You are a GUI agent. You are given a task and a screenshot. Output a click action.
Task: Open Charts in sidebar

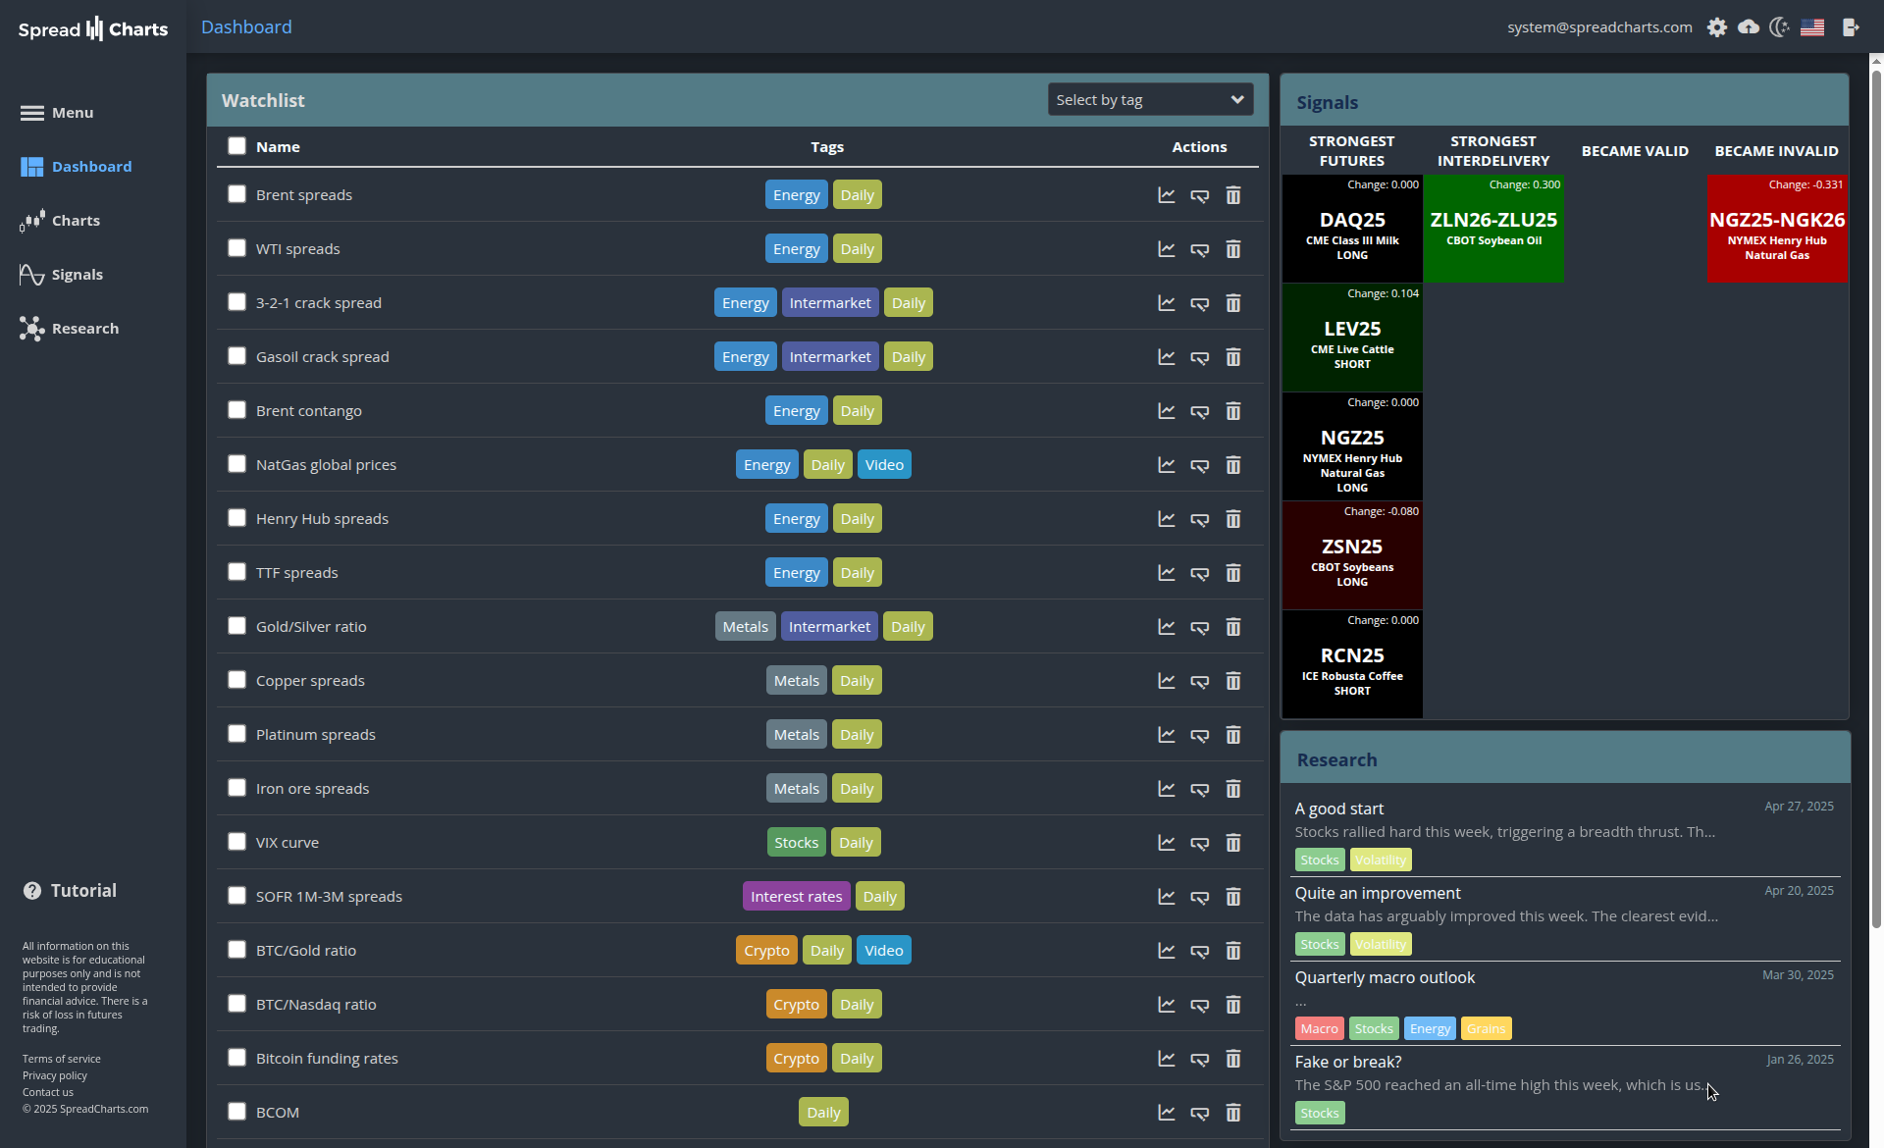tap(60, 221)
